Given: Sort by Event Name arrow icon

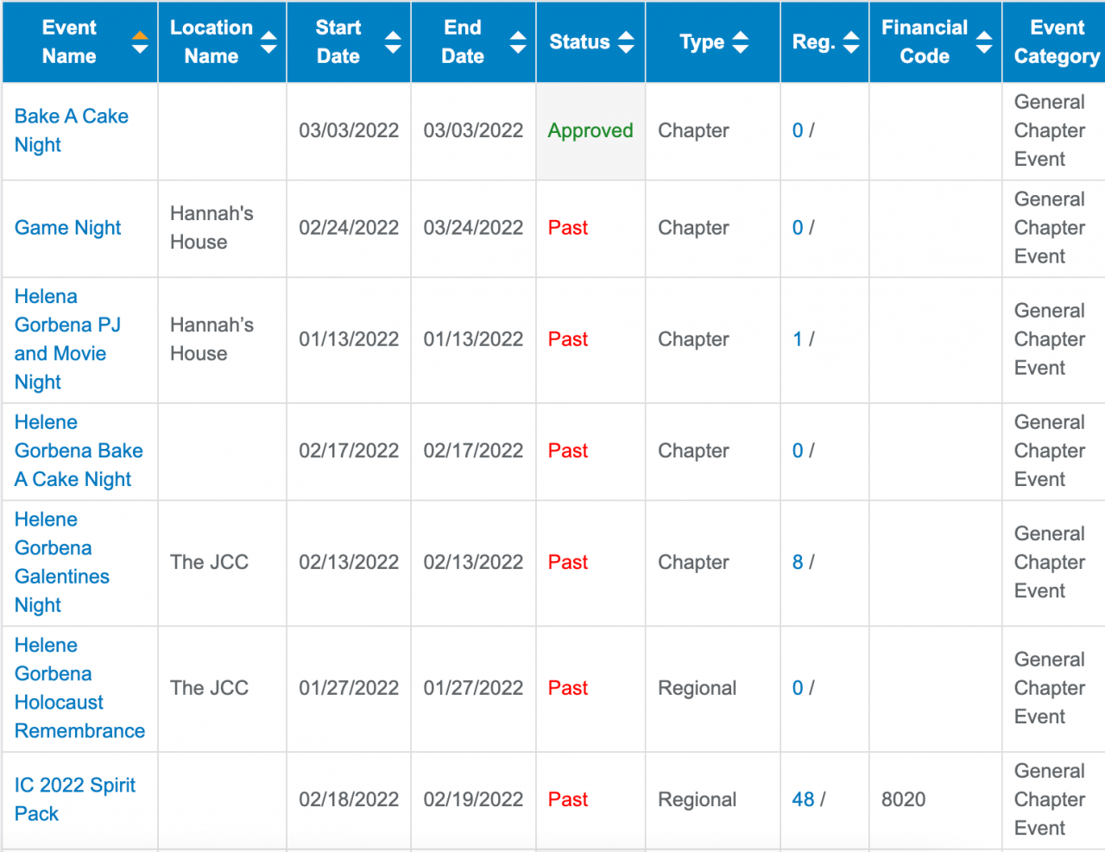Looking at the screenshot, I should coord(140,42).
